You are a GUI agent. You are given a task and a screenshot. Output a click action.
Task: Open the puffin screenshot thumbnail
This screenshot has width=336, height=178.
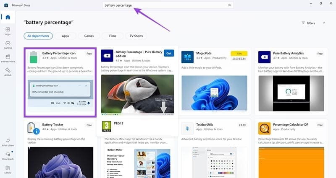click(138, 95)
